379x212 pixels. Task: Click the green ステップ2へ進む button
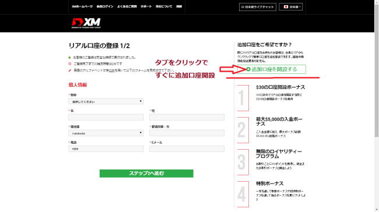click(146, 174)
